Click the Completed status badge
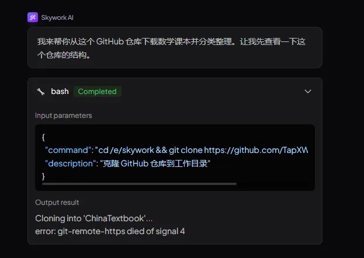The image size is (364, 258). (x=97, y=92)
